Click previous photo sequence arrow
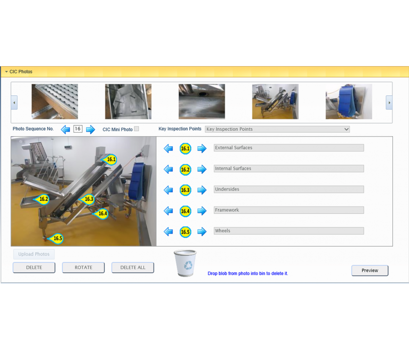409x350 pixels. pyautogui.click(x=65, y=129)
